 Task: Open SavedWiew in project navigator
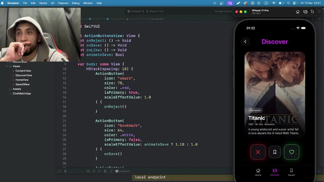pyautogui.click(x=23, y=84)
